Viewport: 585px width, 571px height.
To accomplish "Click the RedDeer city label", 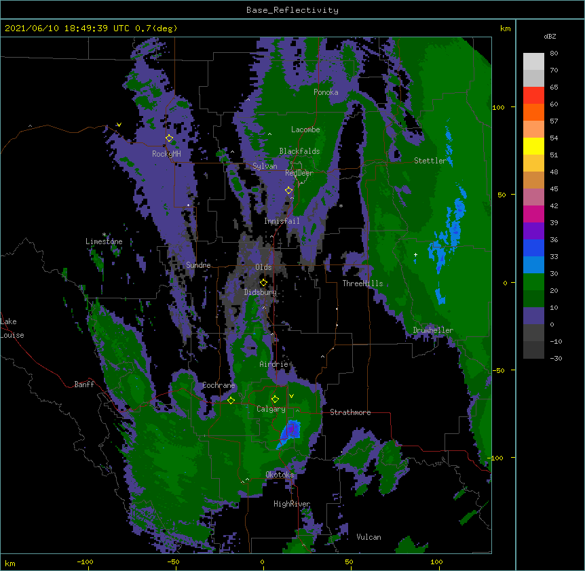I will pyautogui.click(x=299, y=173).
